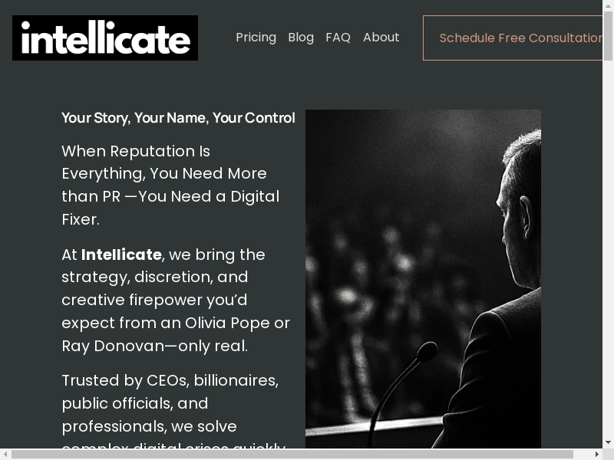Viewport: 614px width, 460px height.
Task: Open the Pricing page
Action: 256,38
